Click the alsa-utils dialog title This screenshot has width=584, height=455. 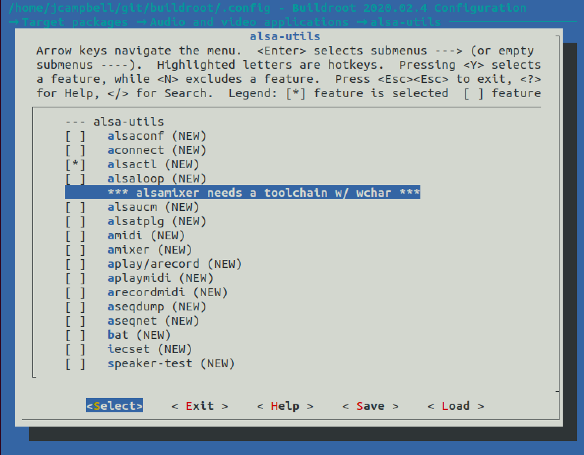(285, 36)
